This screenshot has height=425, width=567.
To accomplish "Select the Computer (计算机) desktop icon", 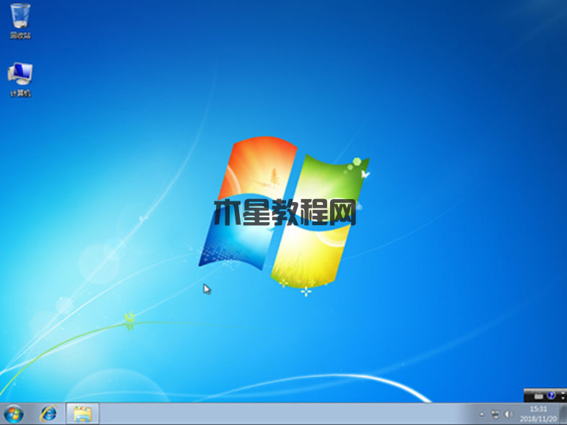I will tap(20, 79).
